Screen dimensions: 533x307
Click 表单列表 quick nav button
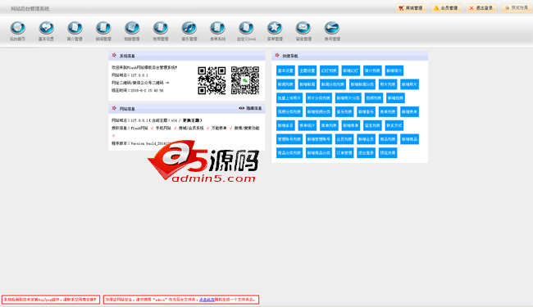[x=388, y=111]
